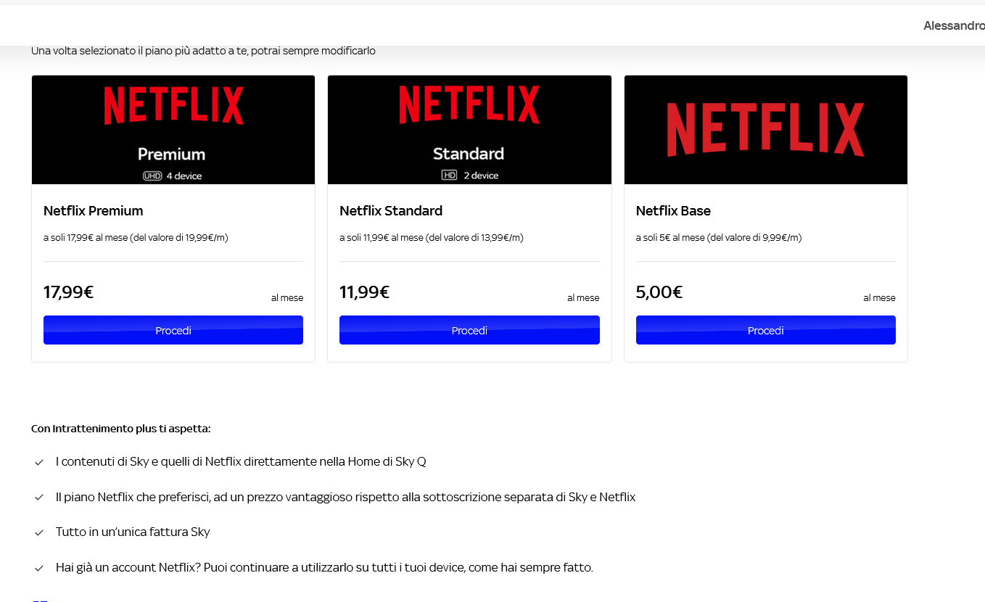985x602 pixels.
Task: Click the 5,00€ price
Action: point(659,292)
